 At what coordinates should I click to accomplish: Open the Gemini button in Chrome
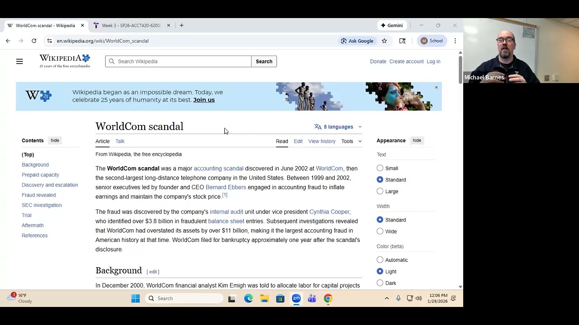pos(392,25)
